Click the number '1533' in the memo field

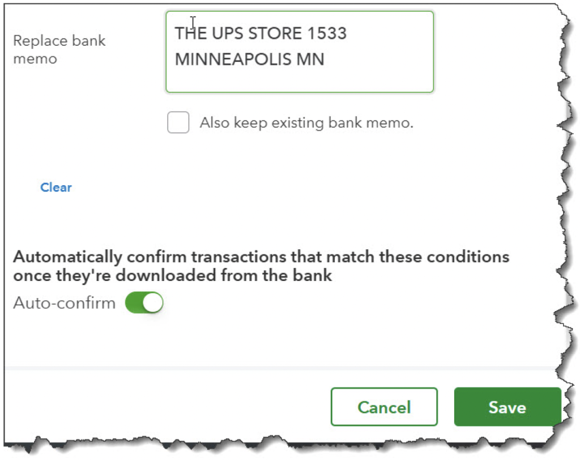coord(327,33)
